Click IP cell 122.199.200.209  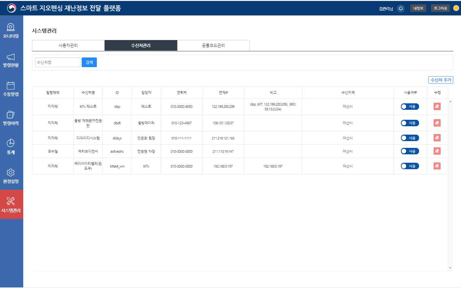coord(223,107)
